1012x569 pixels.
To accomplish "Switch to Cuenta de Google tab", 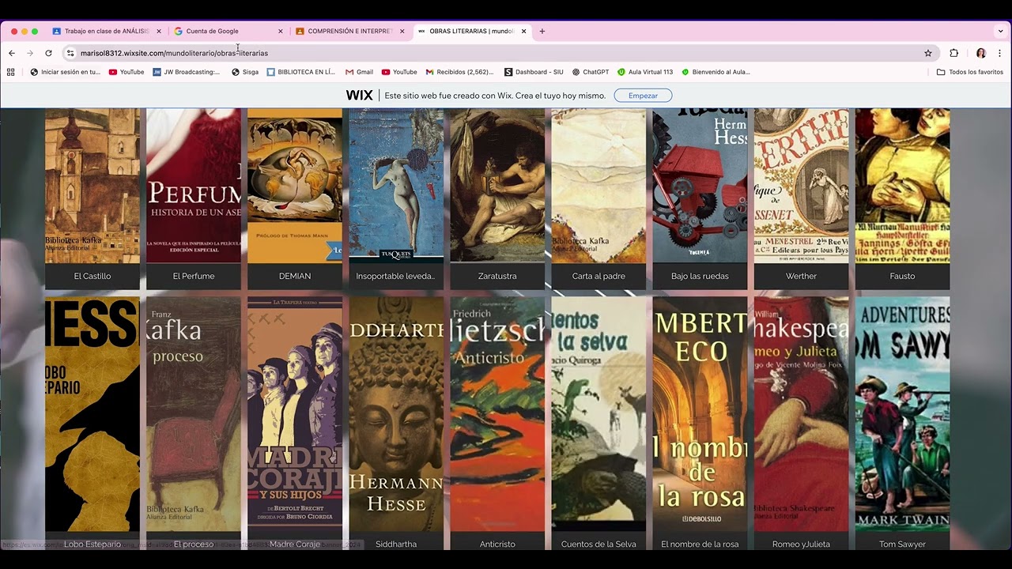I will coord(228,32).
